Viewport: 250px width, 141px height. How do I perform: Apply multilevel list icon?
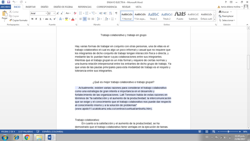tap(93, 13)
